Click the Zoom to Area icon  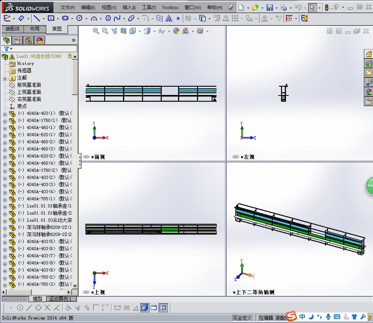click(105, 31)
